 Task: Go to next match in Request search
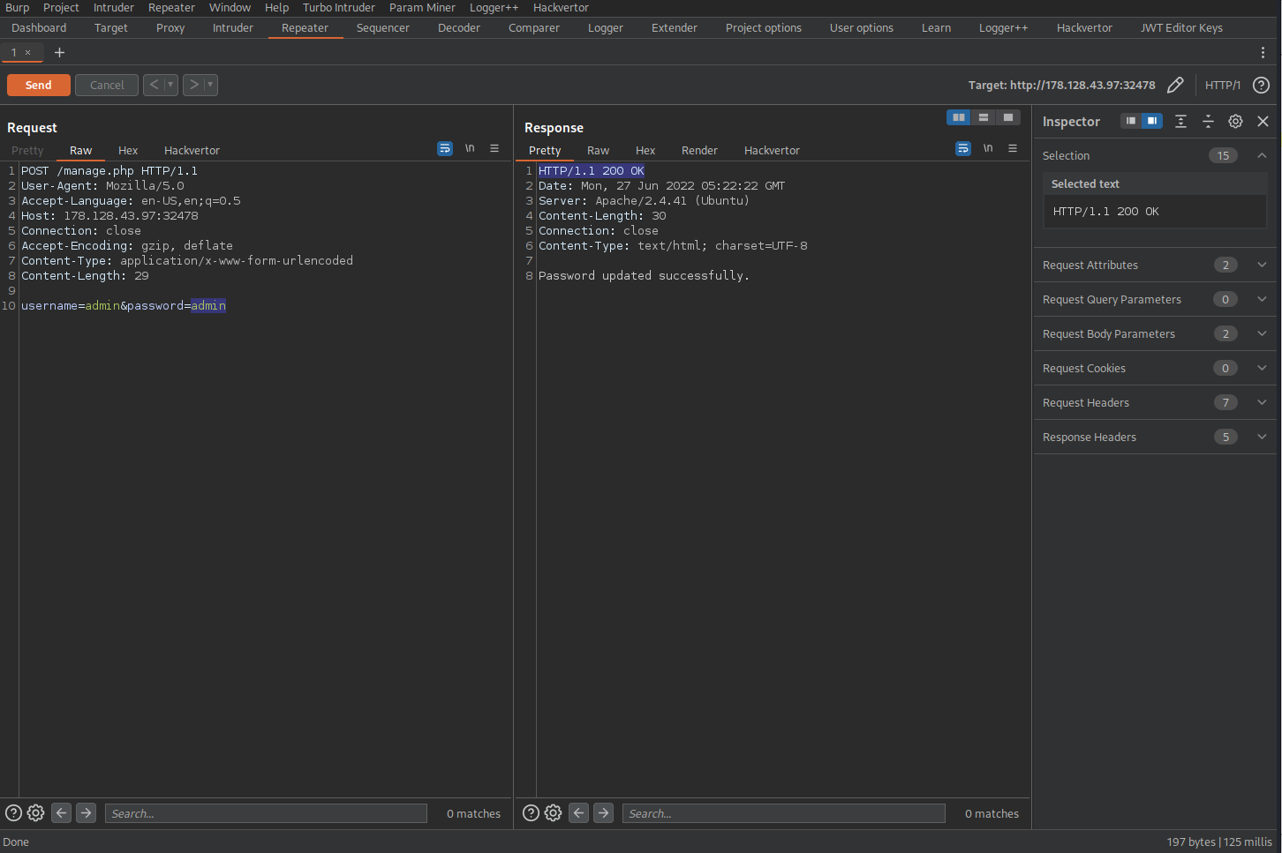86,812
